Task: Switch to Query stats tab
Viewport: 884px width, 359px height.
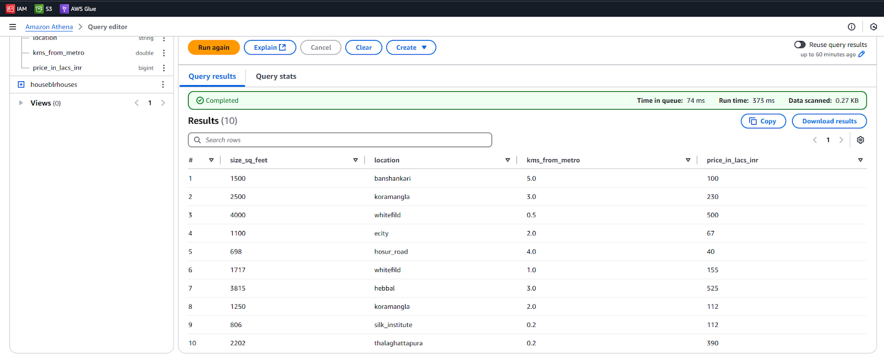Action: (276, 76)
